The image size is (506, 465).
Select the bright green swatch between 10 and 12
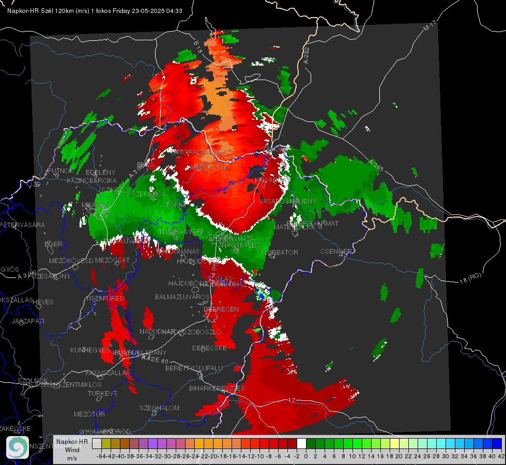[357, 443]
